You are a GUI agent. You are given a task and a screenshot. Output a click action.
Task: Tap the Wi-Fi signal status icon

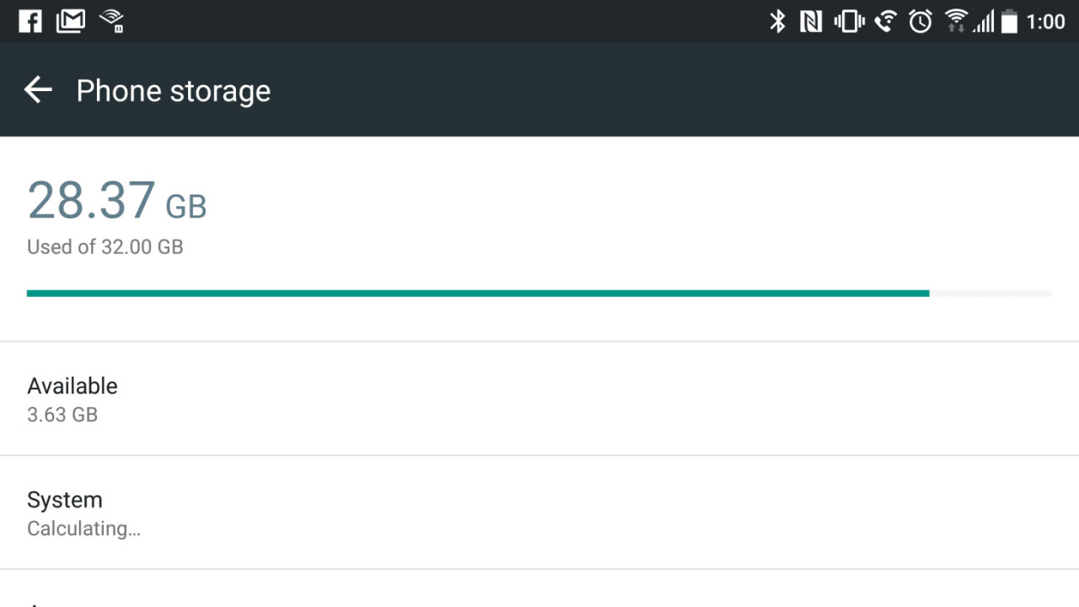(x=956, y=21)
